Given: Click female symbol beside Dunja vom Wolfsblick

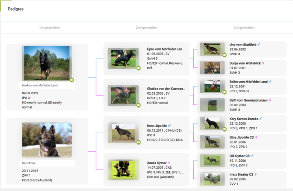Looking at the screenshot, I should pyautogui.click(x=263, y=63).
